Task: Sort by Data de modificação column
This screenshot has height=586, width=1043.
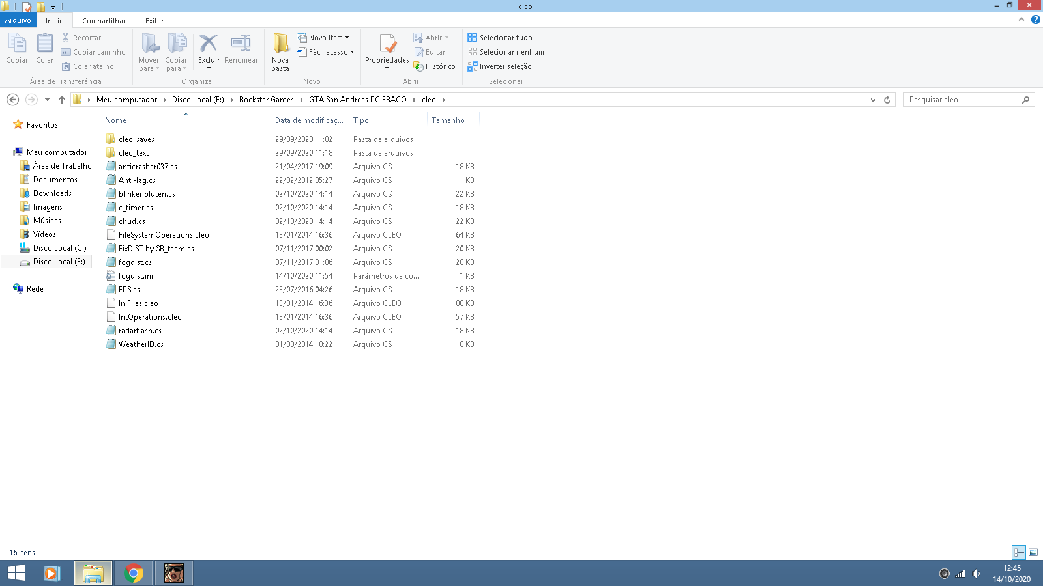Action: 309,120
